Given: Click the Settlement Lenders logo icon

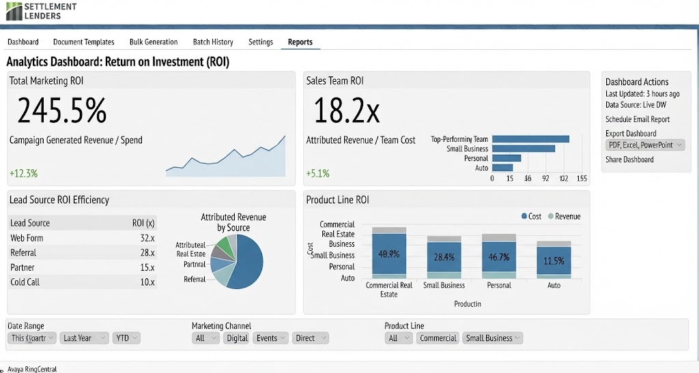Looking at the screenshot, I should point(14,11).
